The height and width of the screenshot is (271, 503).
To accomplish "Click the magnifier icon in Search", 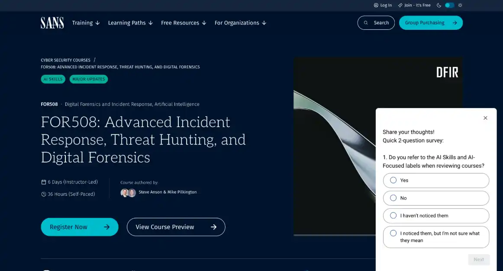I will click(x=366, y=23).
